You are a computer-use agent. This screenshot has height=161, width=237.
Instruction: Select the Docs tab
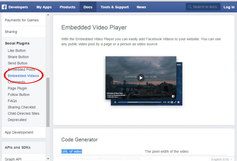click(88, 7)
